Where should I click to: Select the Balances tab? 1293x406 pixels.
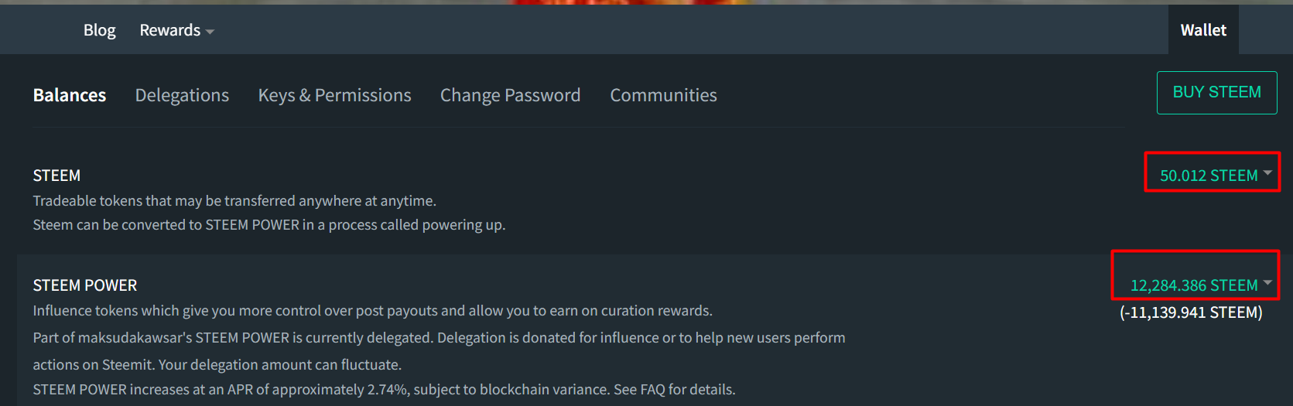coord(70,95)
